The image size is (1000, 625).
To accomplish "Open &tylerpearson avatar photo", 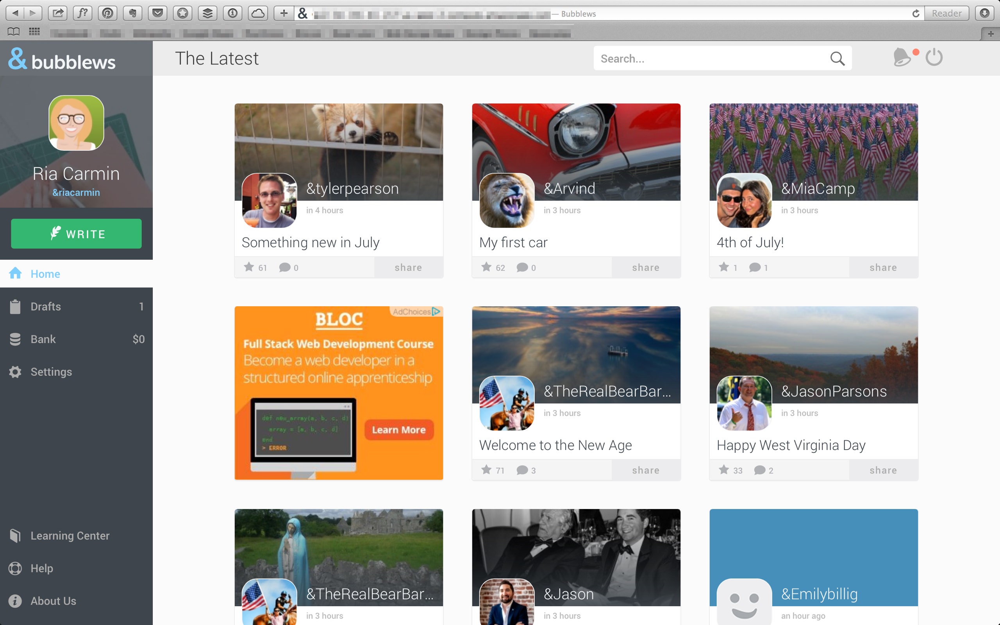I will (270, 200).
